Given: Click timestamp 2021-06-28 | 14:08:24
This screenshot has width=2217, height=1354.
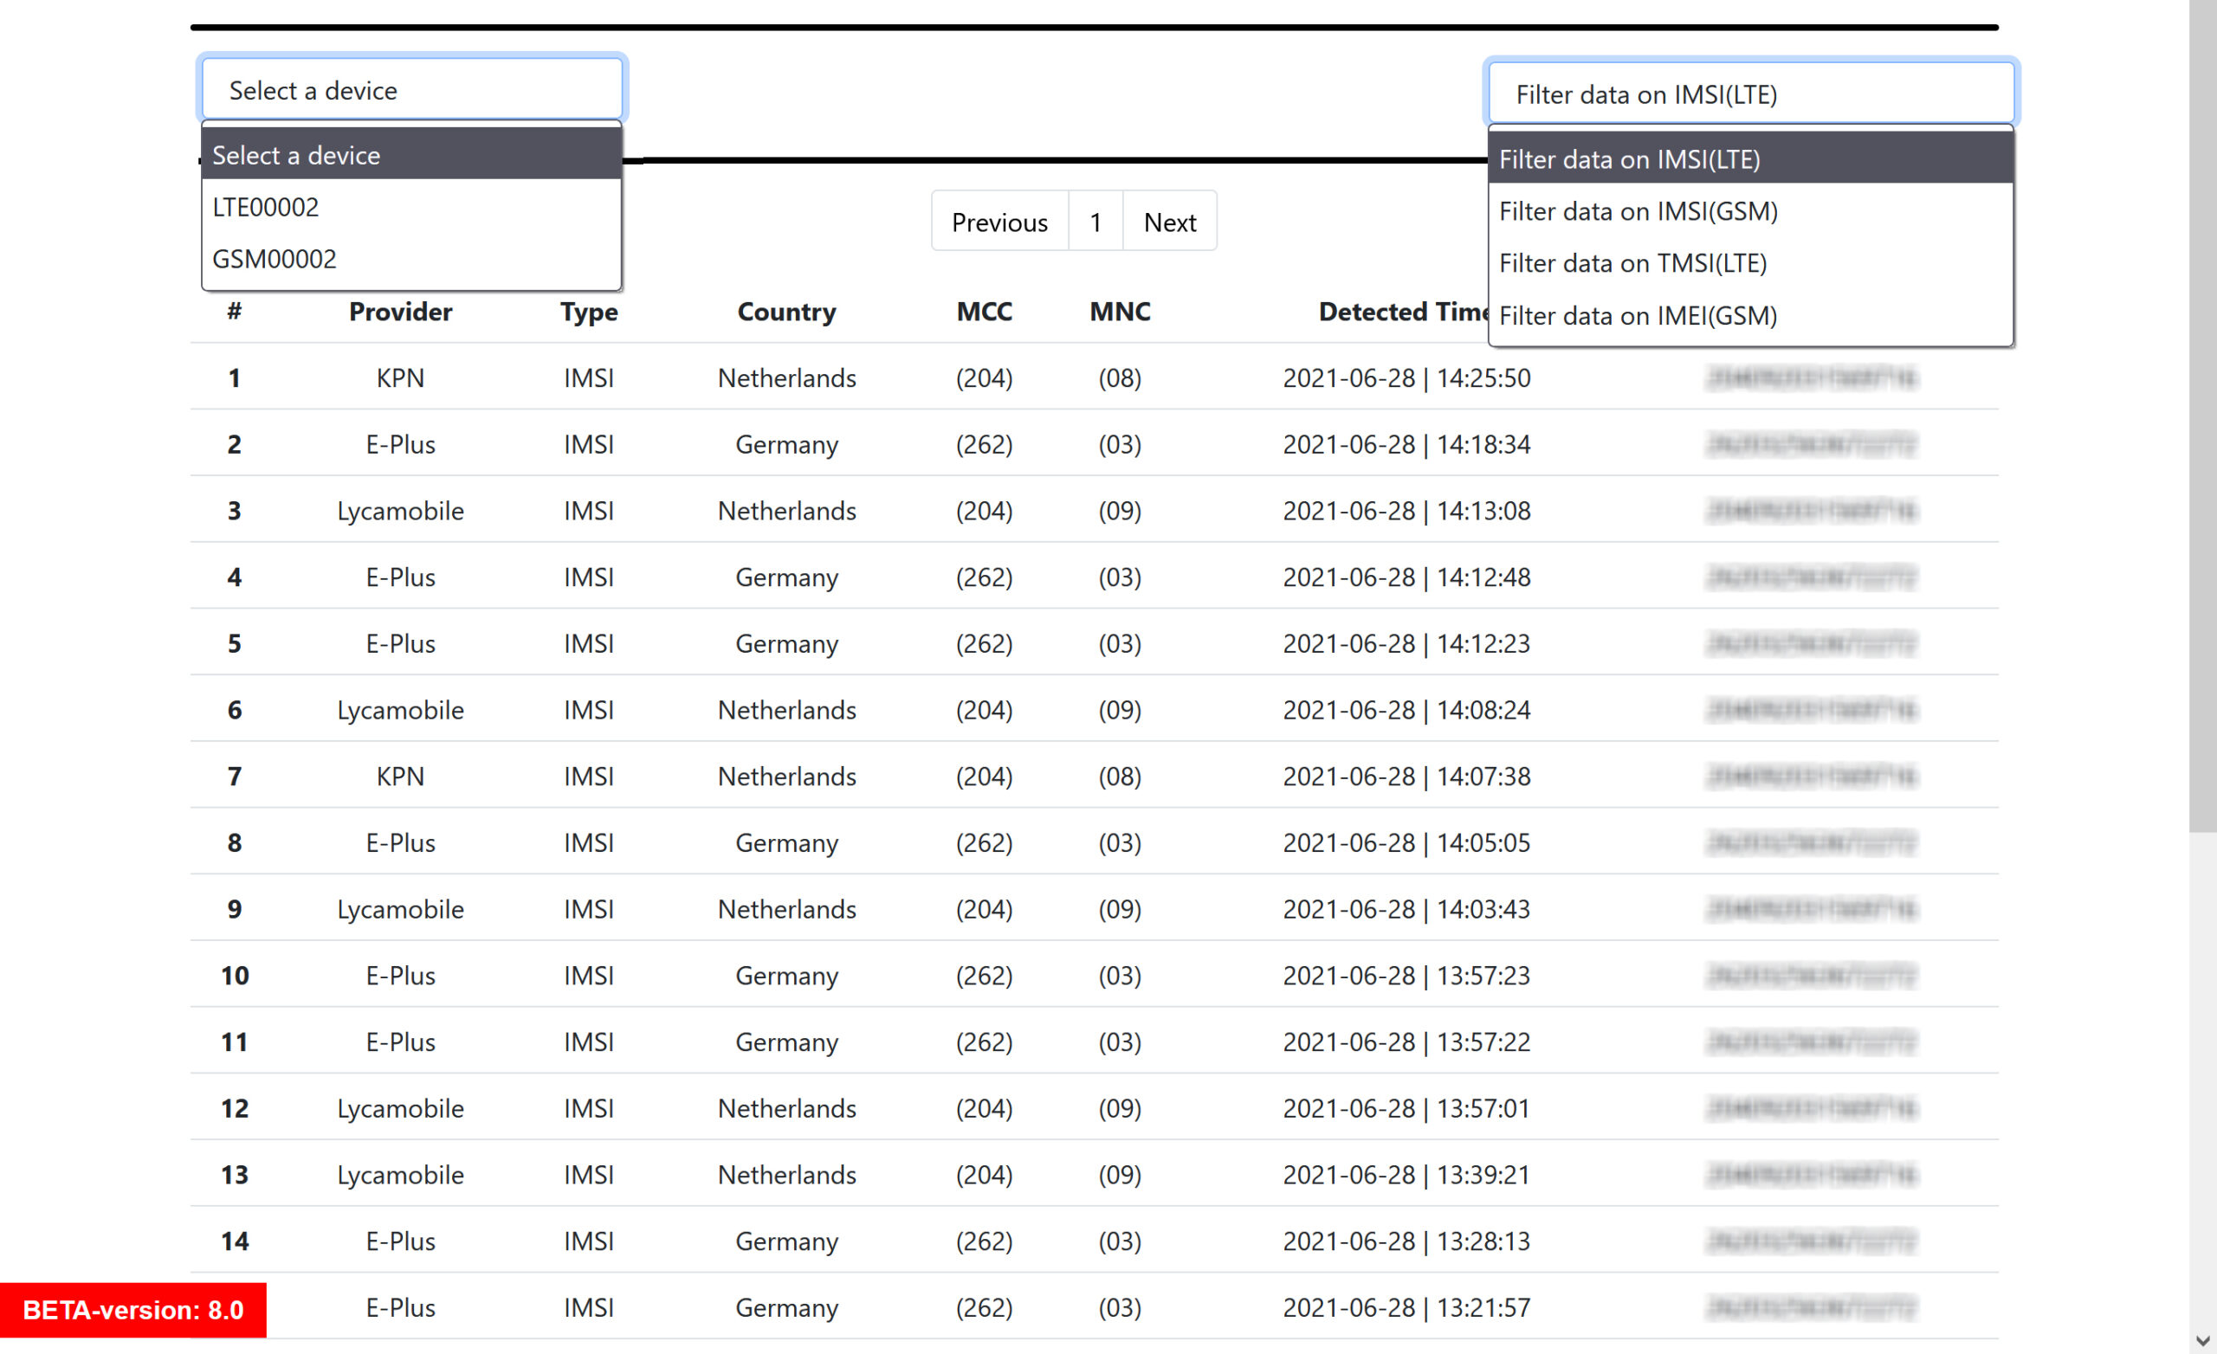Looking at the screenshot, I should 1406,710.
